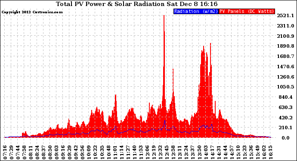Click the x-axis time label 08:37
297x161 pixels.
click(x=44, y=152)
